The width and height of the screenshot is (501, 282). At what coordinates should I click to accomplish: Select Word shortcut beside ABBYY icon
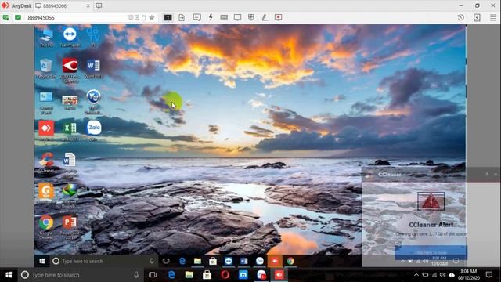(93, 69)
